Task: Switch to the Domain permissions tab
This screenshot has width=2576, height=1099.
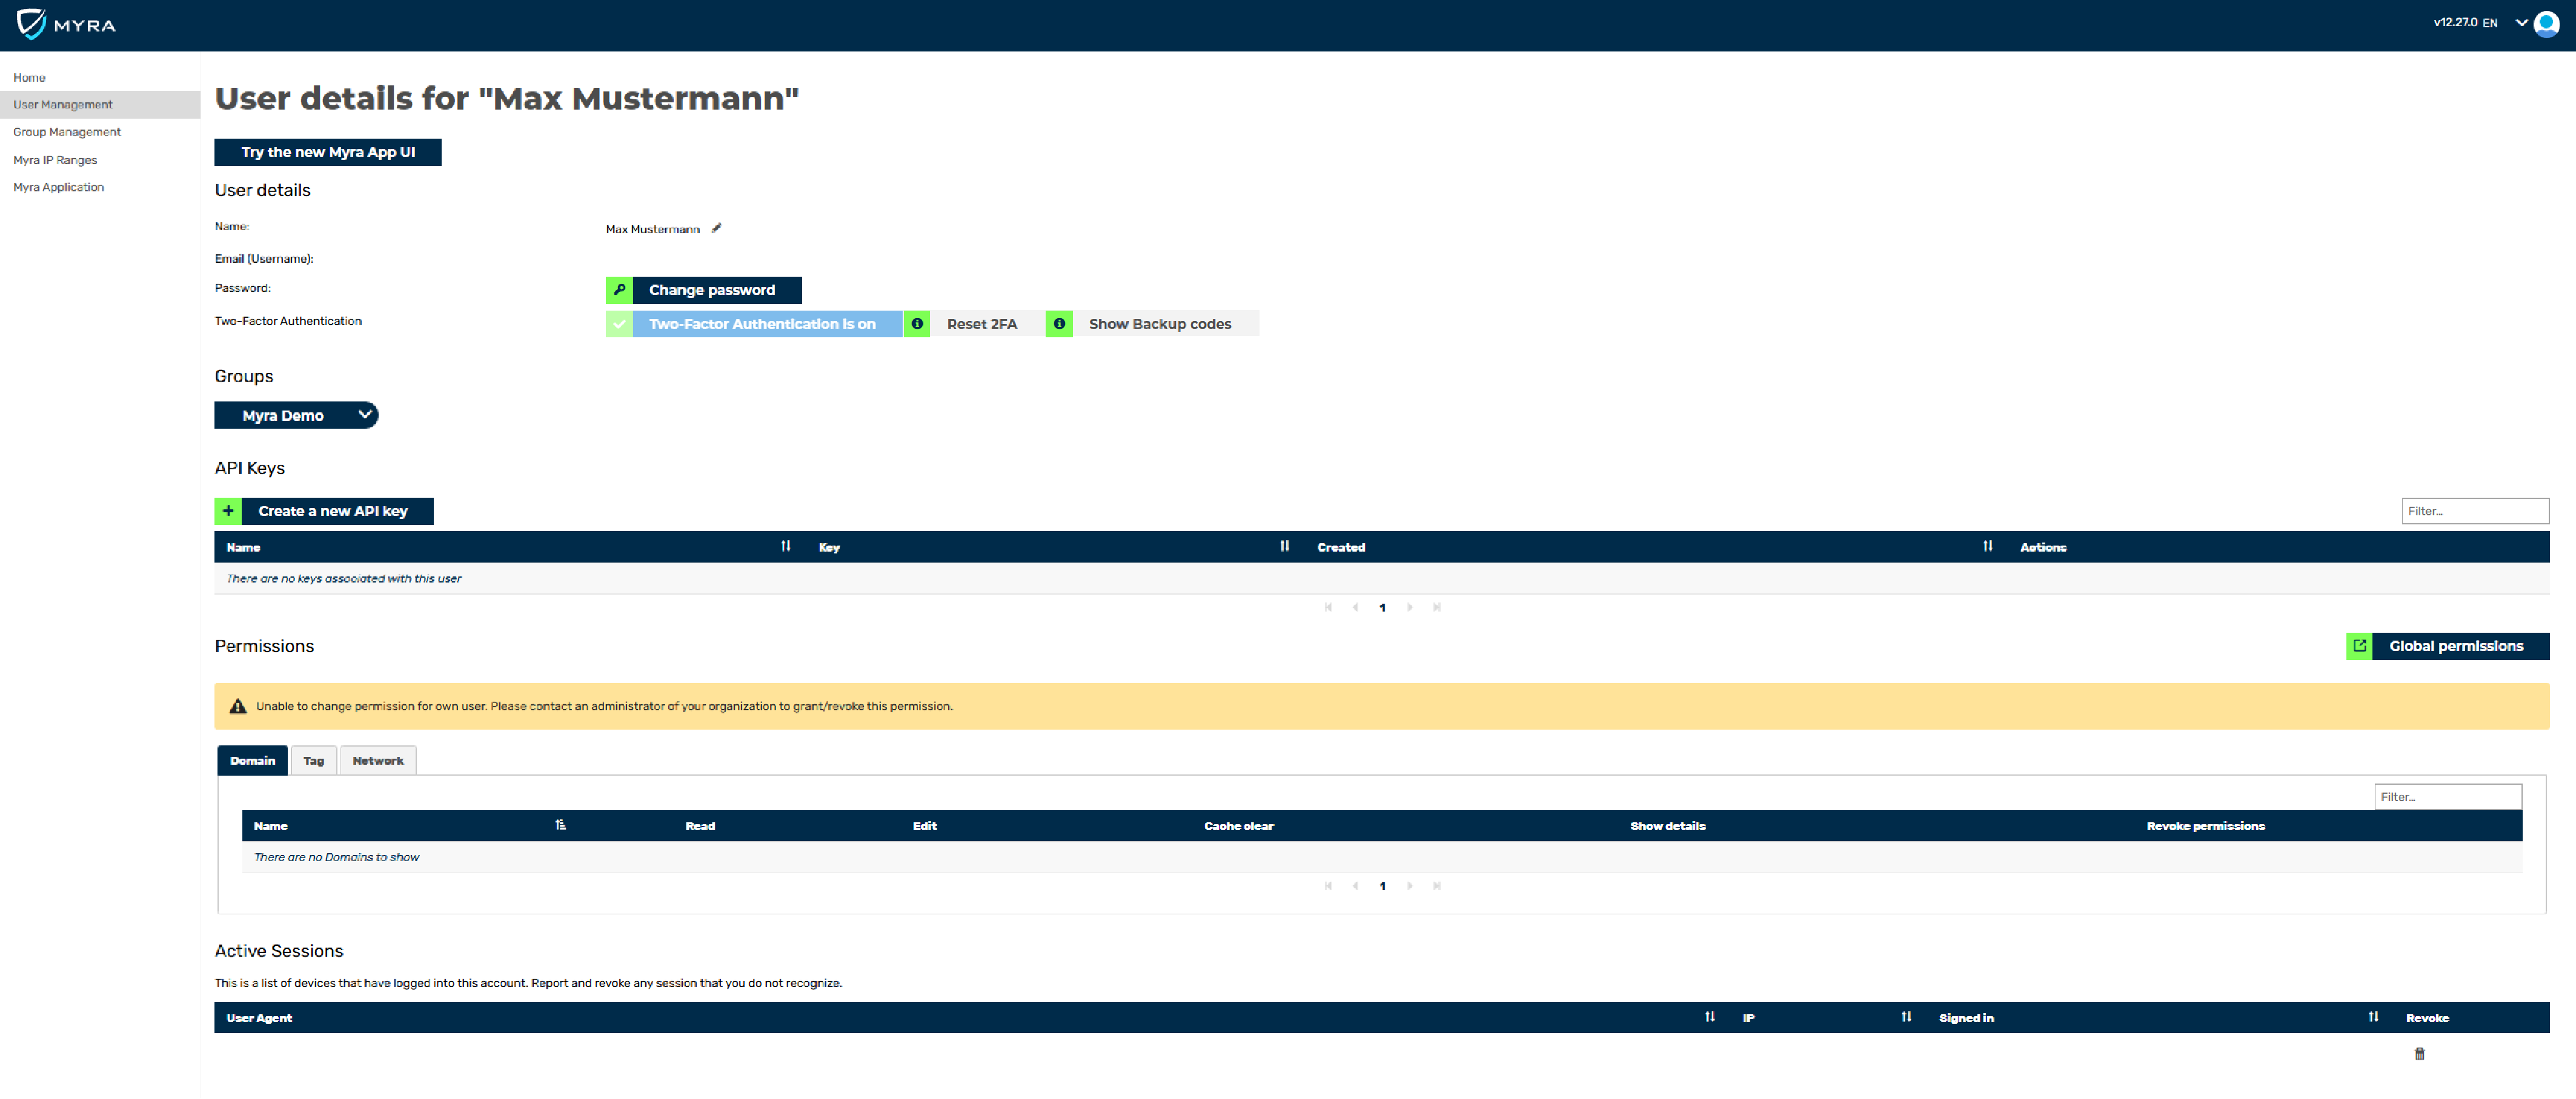Action: click(x=252, y=761)
